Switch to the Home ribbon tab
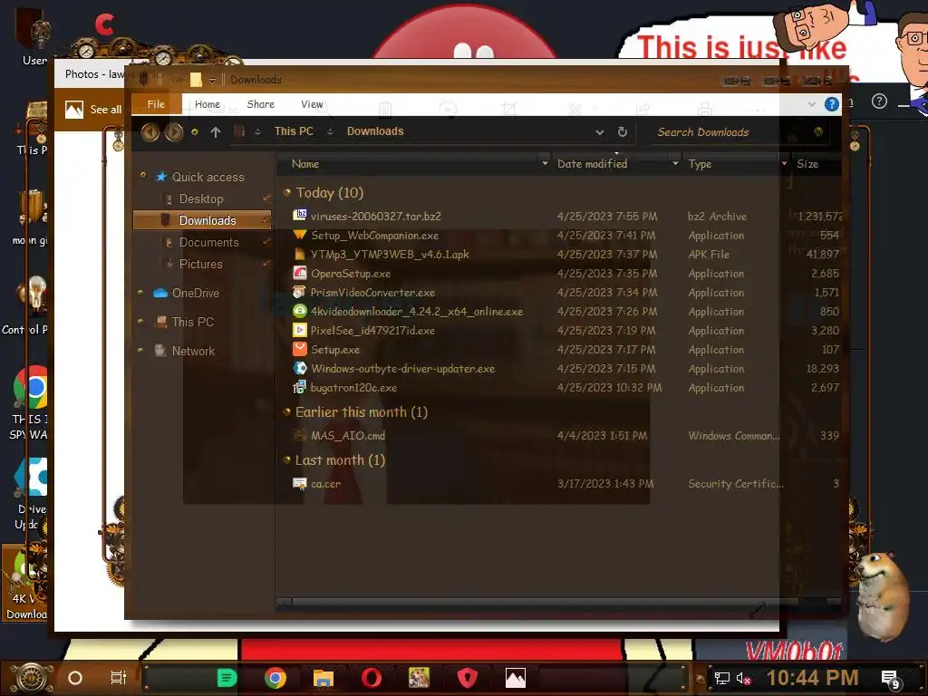Screen dimensions: 928x696 click(208, 104)
